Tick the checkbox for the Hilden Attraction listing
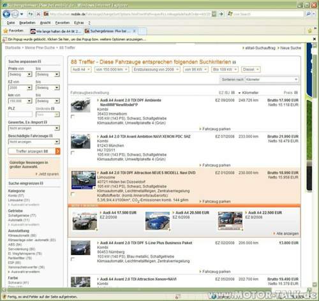The width and height of the screenshot is (319, 301). point(73,194)
